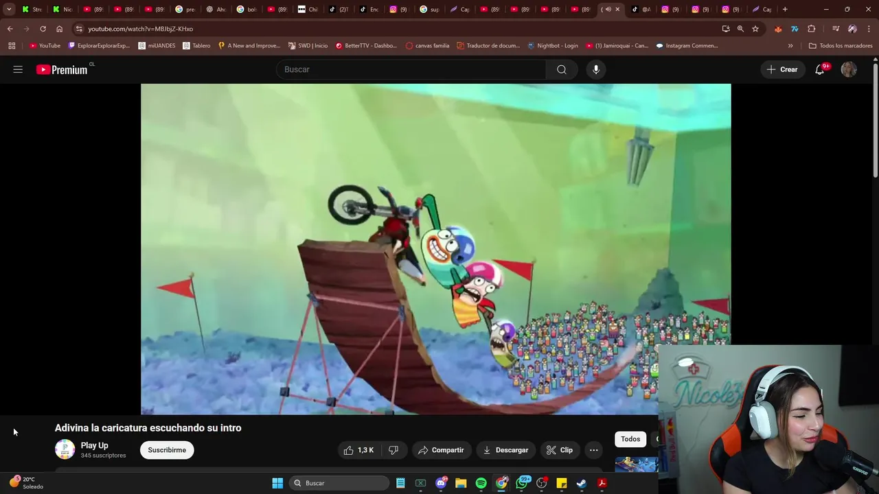Image resolution: width=879 pixels, height=494 pixels.
Task: Open Windows Start menu
Action: pos(277,483)
